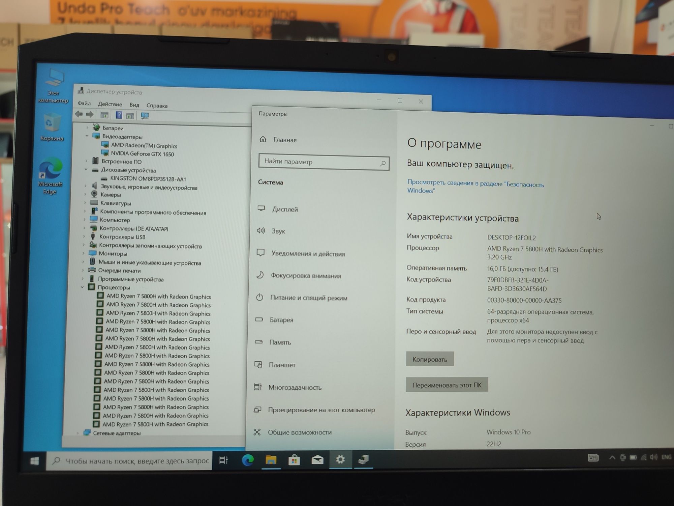Open Фокусировка внимания section

tap(299, 275)
